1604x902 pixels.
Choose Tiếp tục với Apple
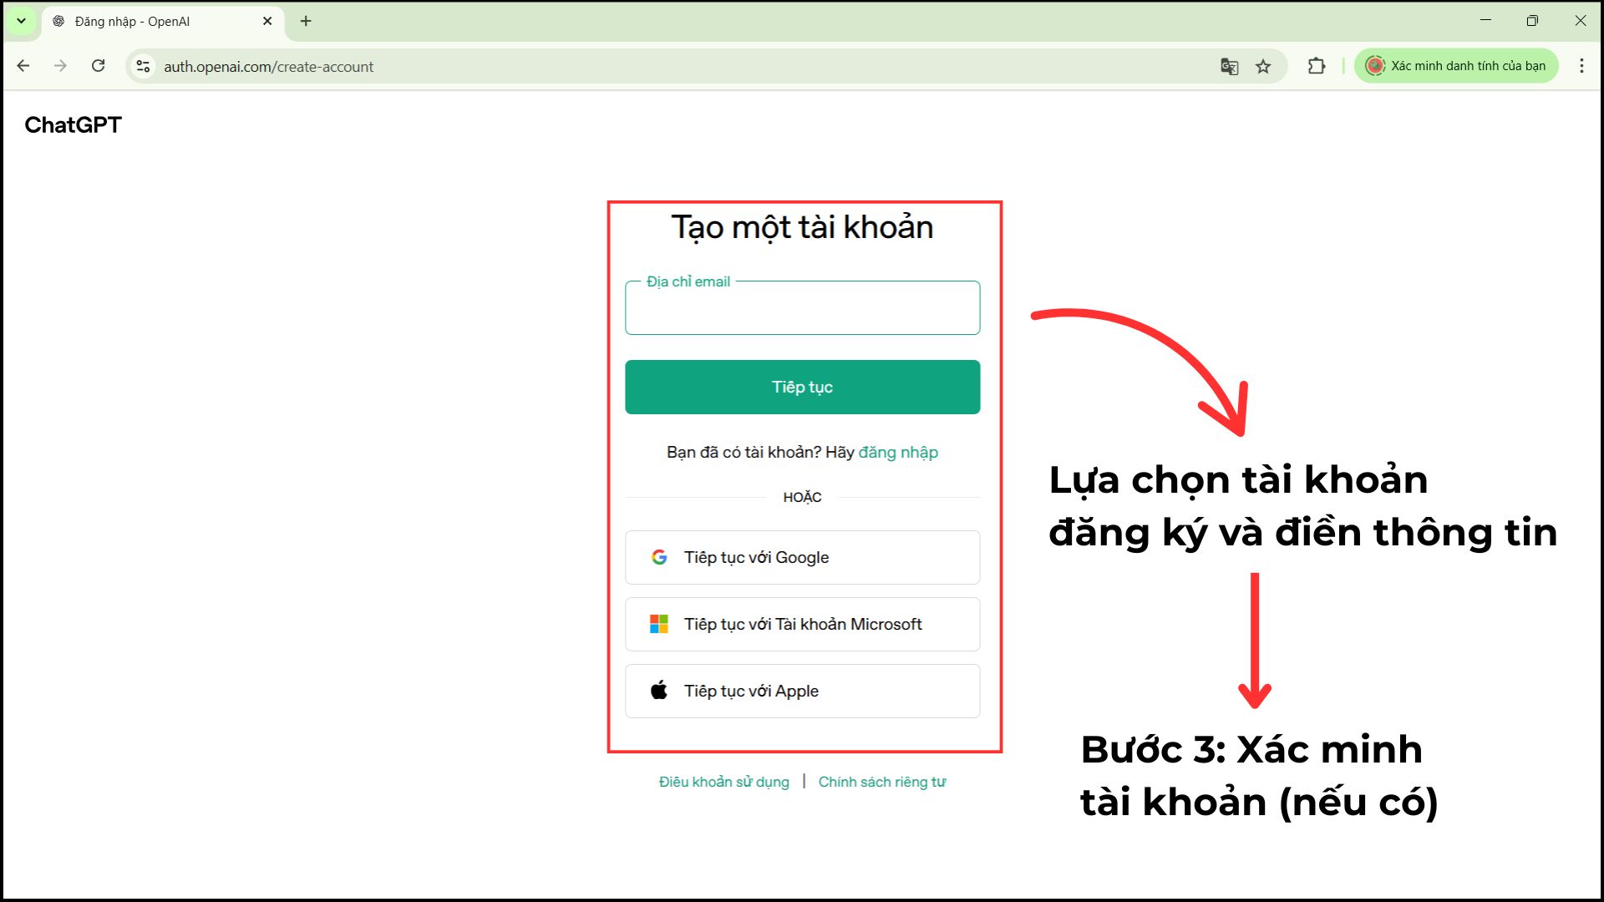[802, 691]
